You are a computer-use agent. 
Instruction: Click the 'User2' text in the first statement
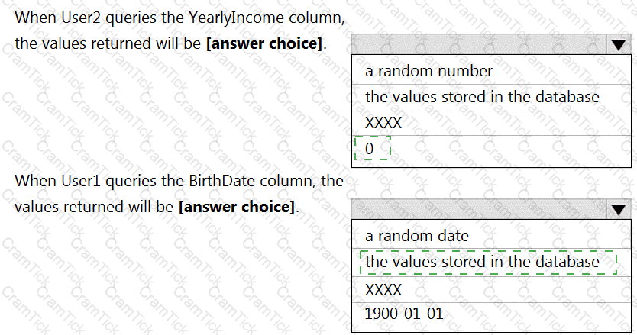(81, 18)
